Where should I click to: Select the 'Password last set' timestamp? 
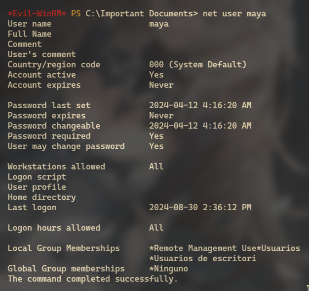click(x=200, y=105)
